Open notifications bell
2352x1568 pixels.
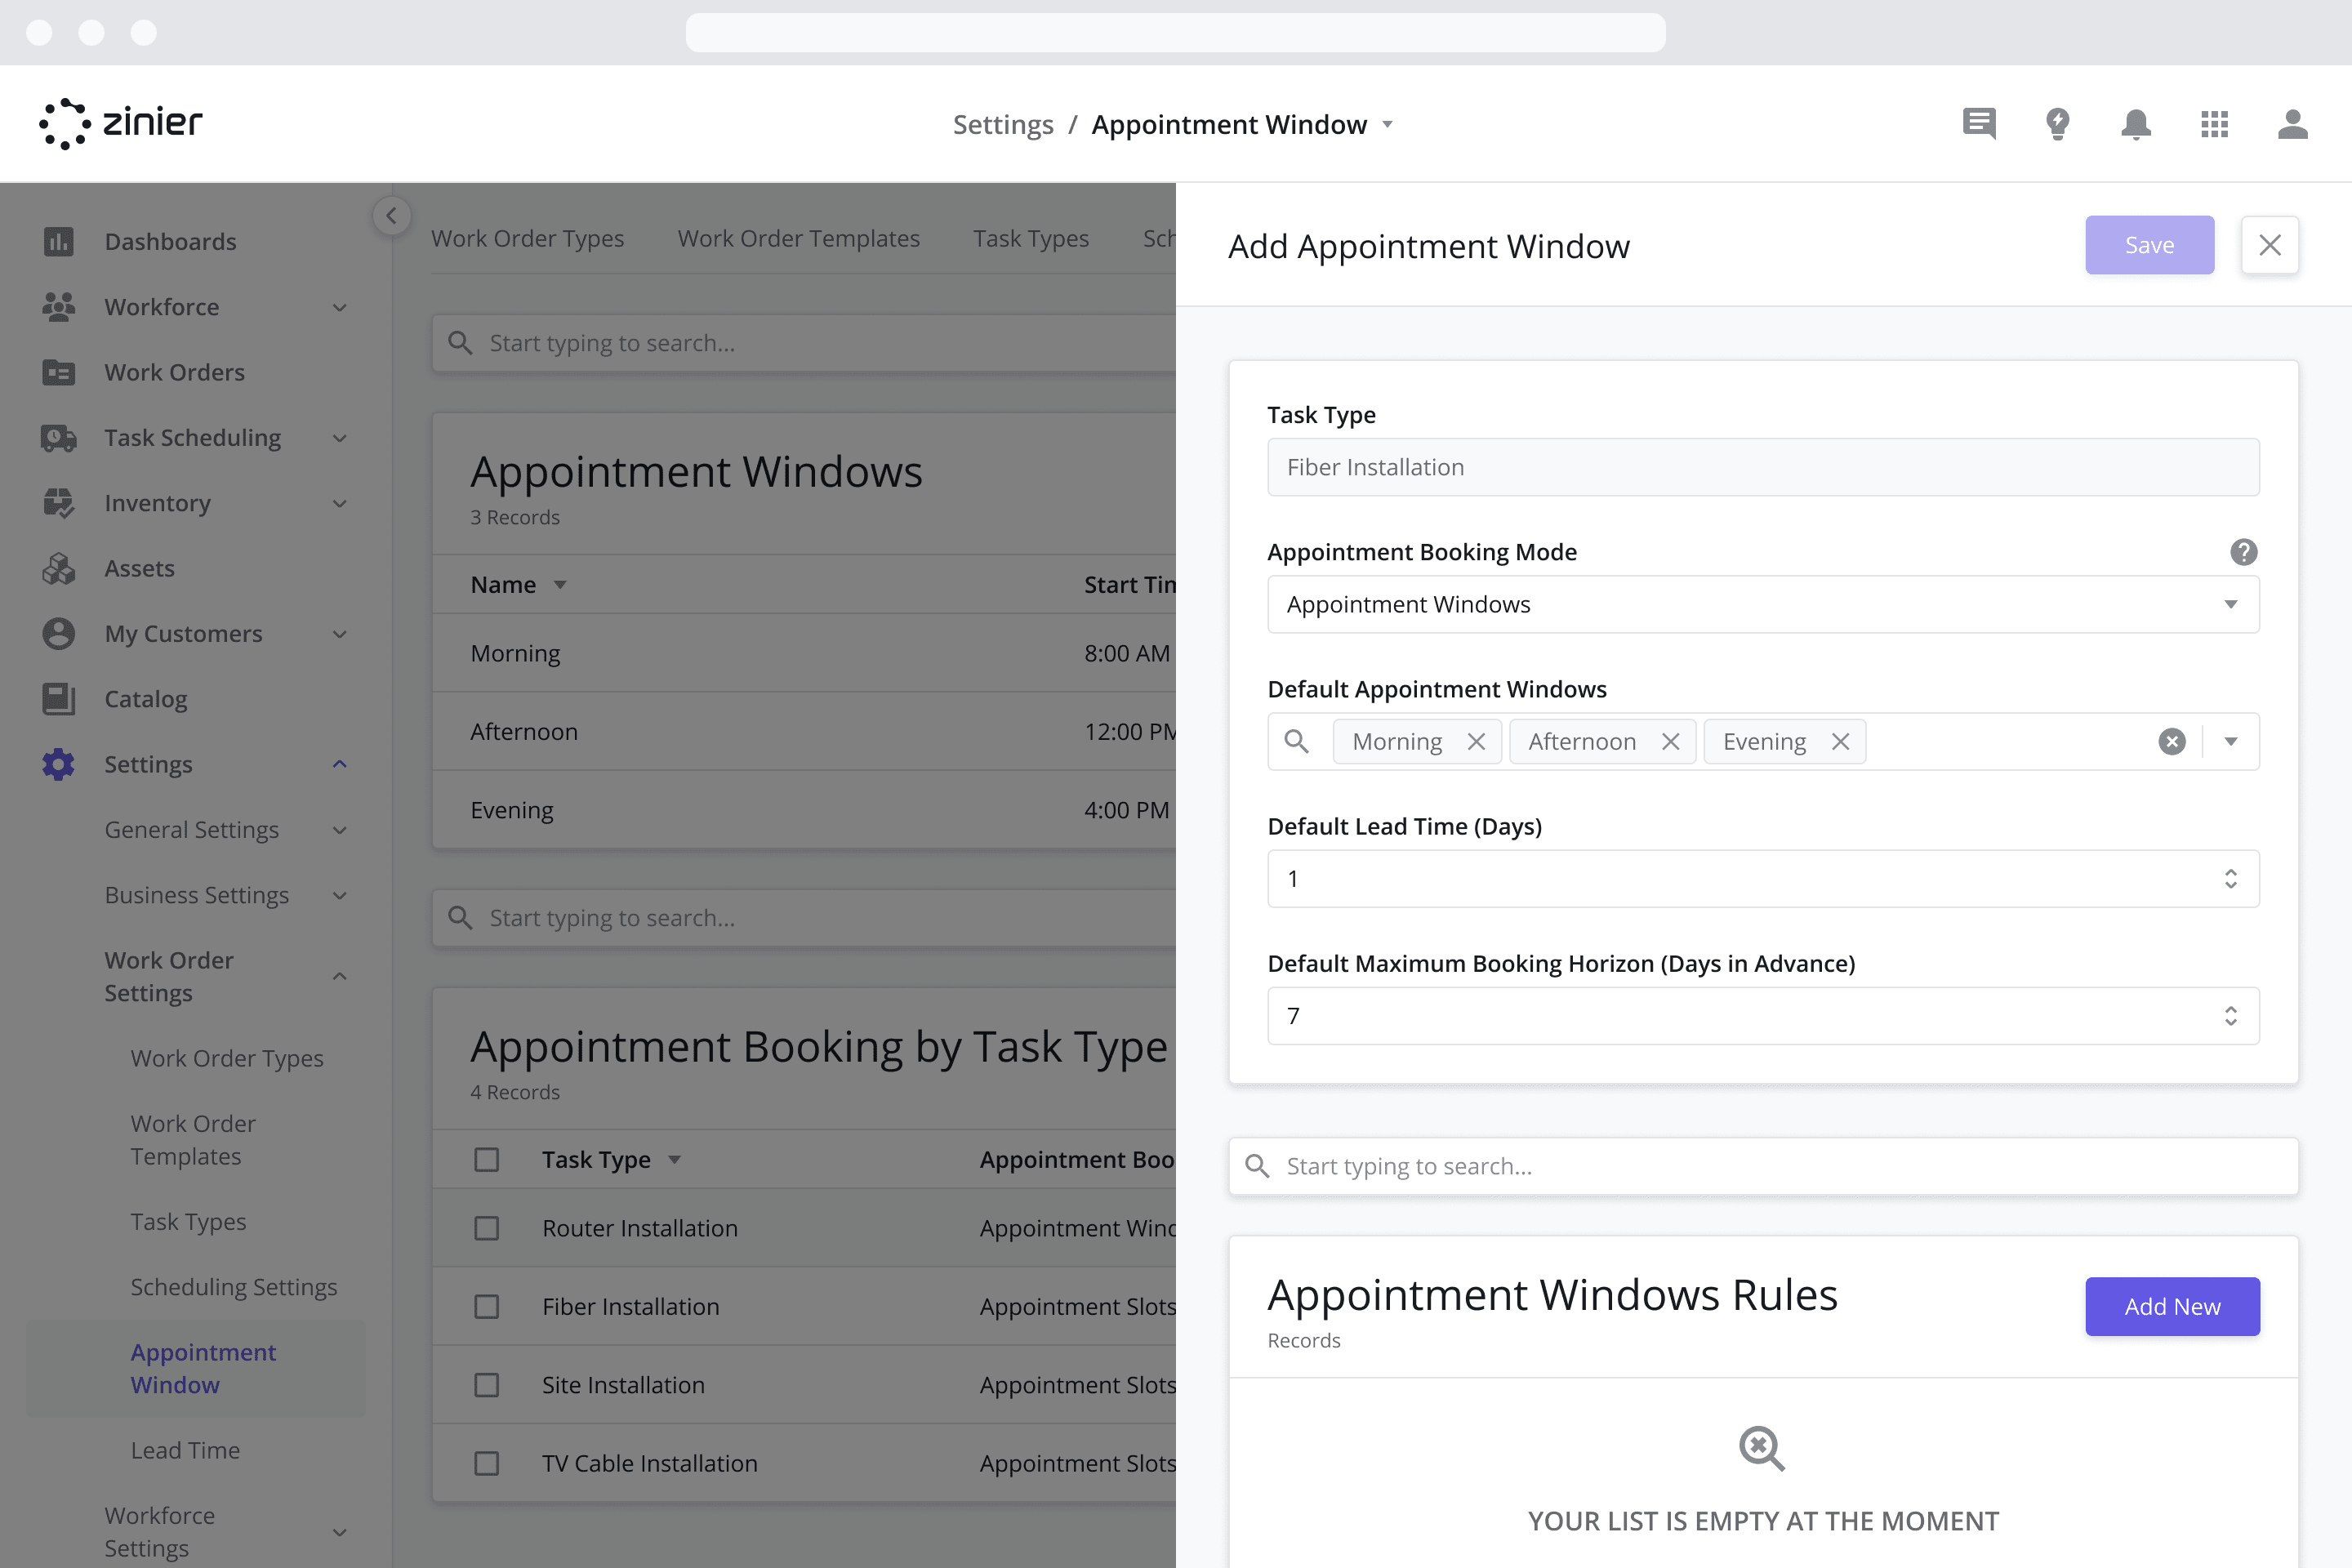coord(2135,124)
